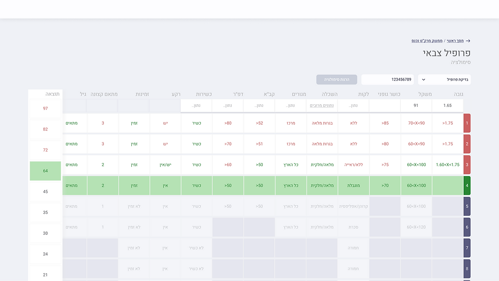This screenshot has height=281, width=499.
Task: Click the '>52' cell in row 1
Action: click(259, 123)
